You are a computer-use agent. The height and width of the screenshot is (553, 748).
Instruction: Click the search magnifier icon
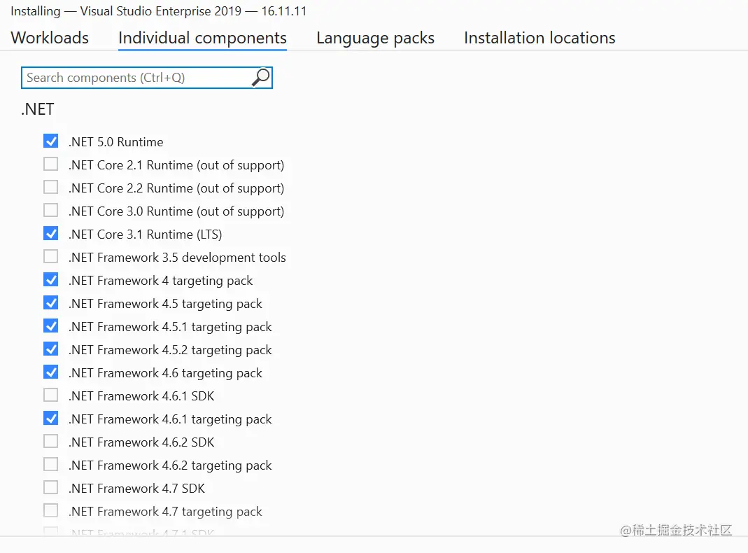pos(260,77)
